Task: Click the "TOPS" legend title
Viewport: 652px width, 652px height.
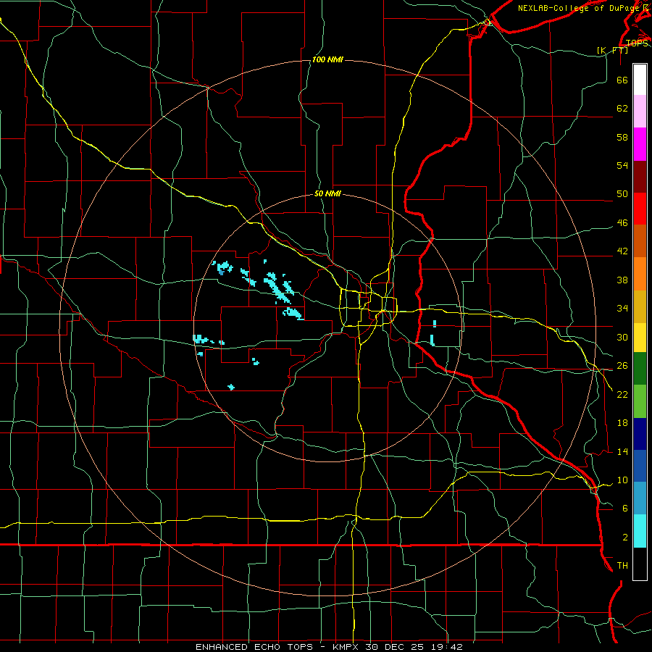Action: [x=637, y=43]
